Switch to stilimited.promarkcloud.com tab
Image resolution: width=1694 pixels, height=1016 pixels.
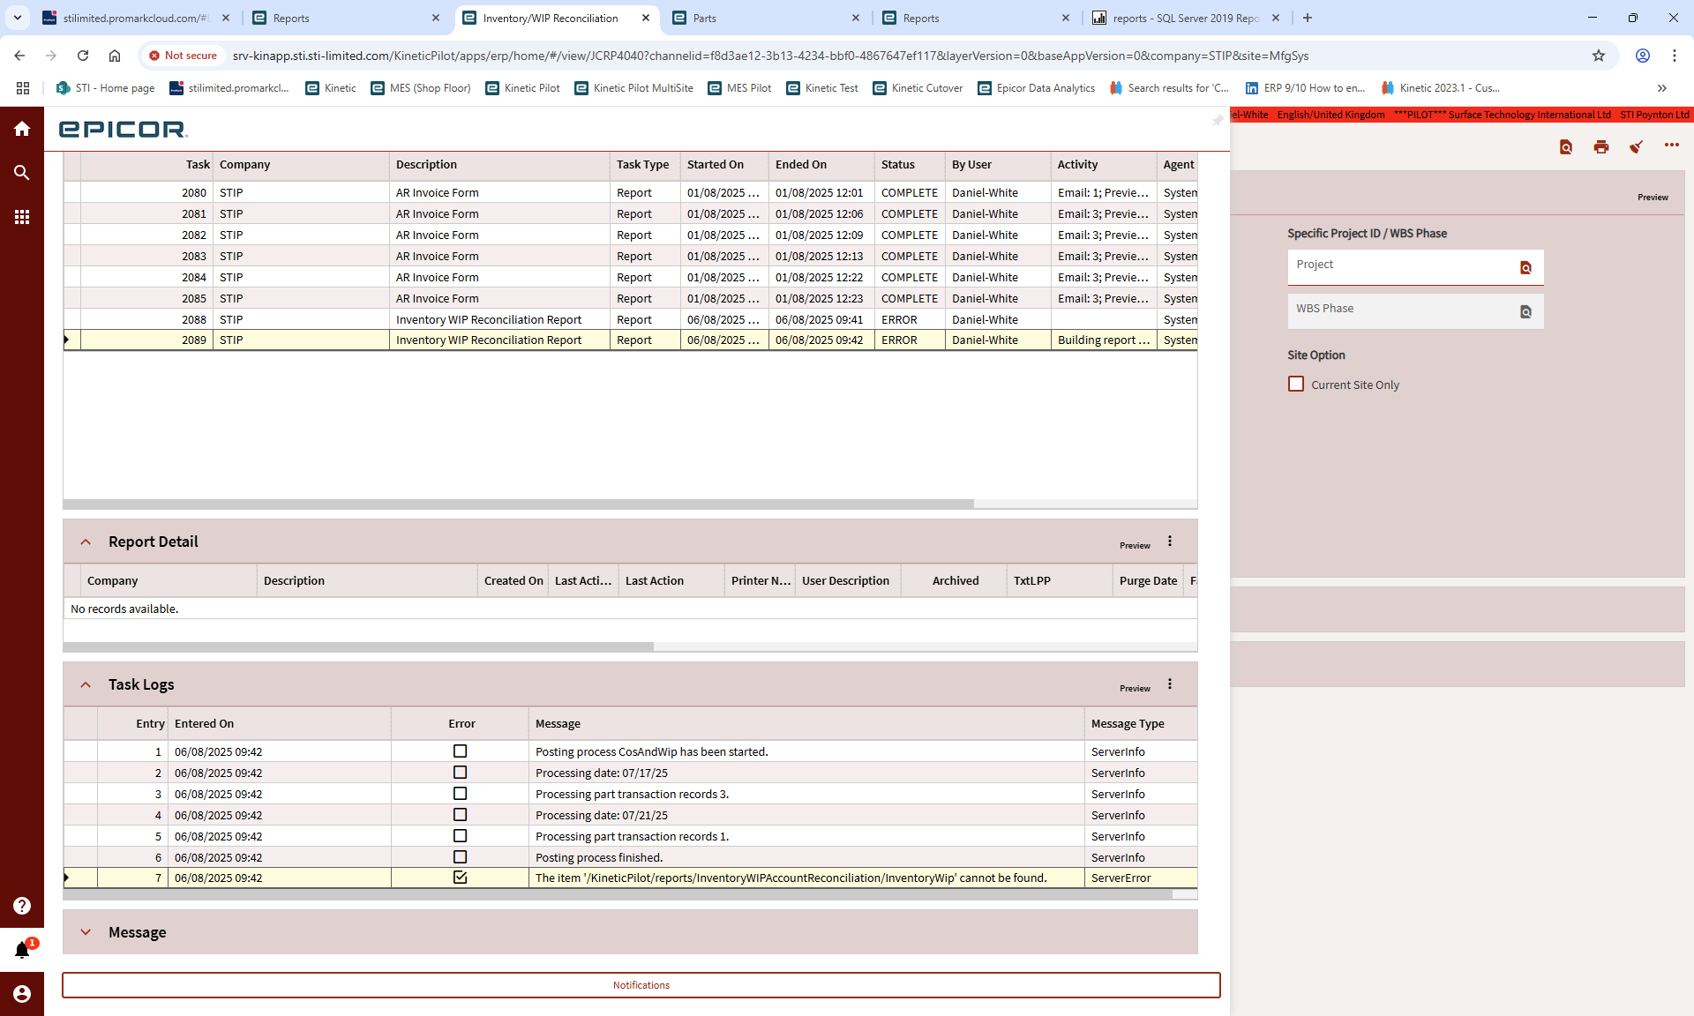tap(137, 18)
